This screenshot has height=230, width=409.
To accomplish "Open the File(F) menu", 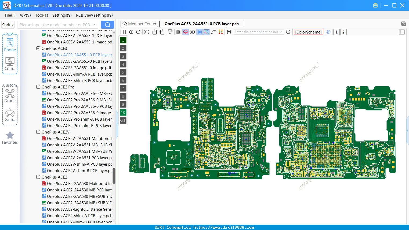I will [10, 15].
